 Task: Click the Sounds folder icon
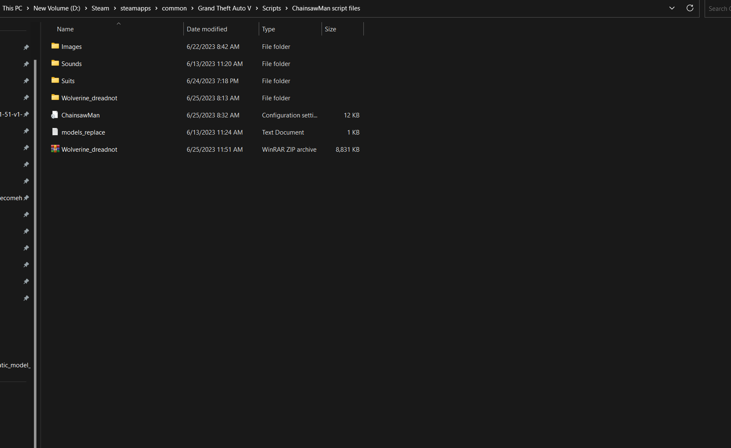[x=55, y=63]
